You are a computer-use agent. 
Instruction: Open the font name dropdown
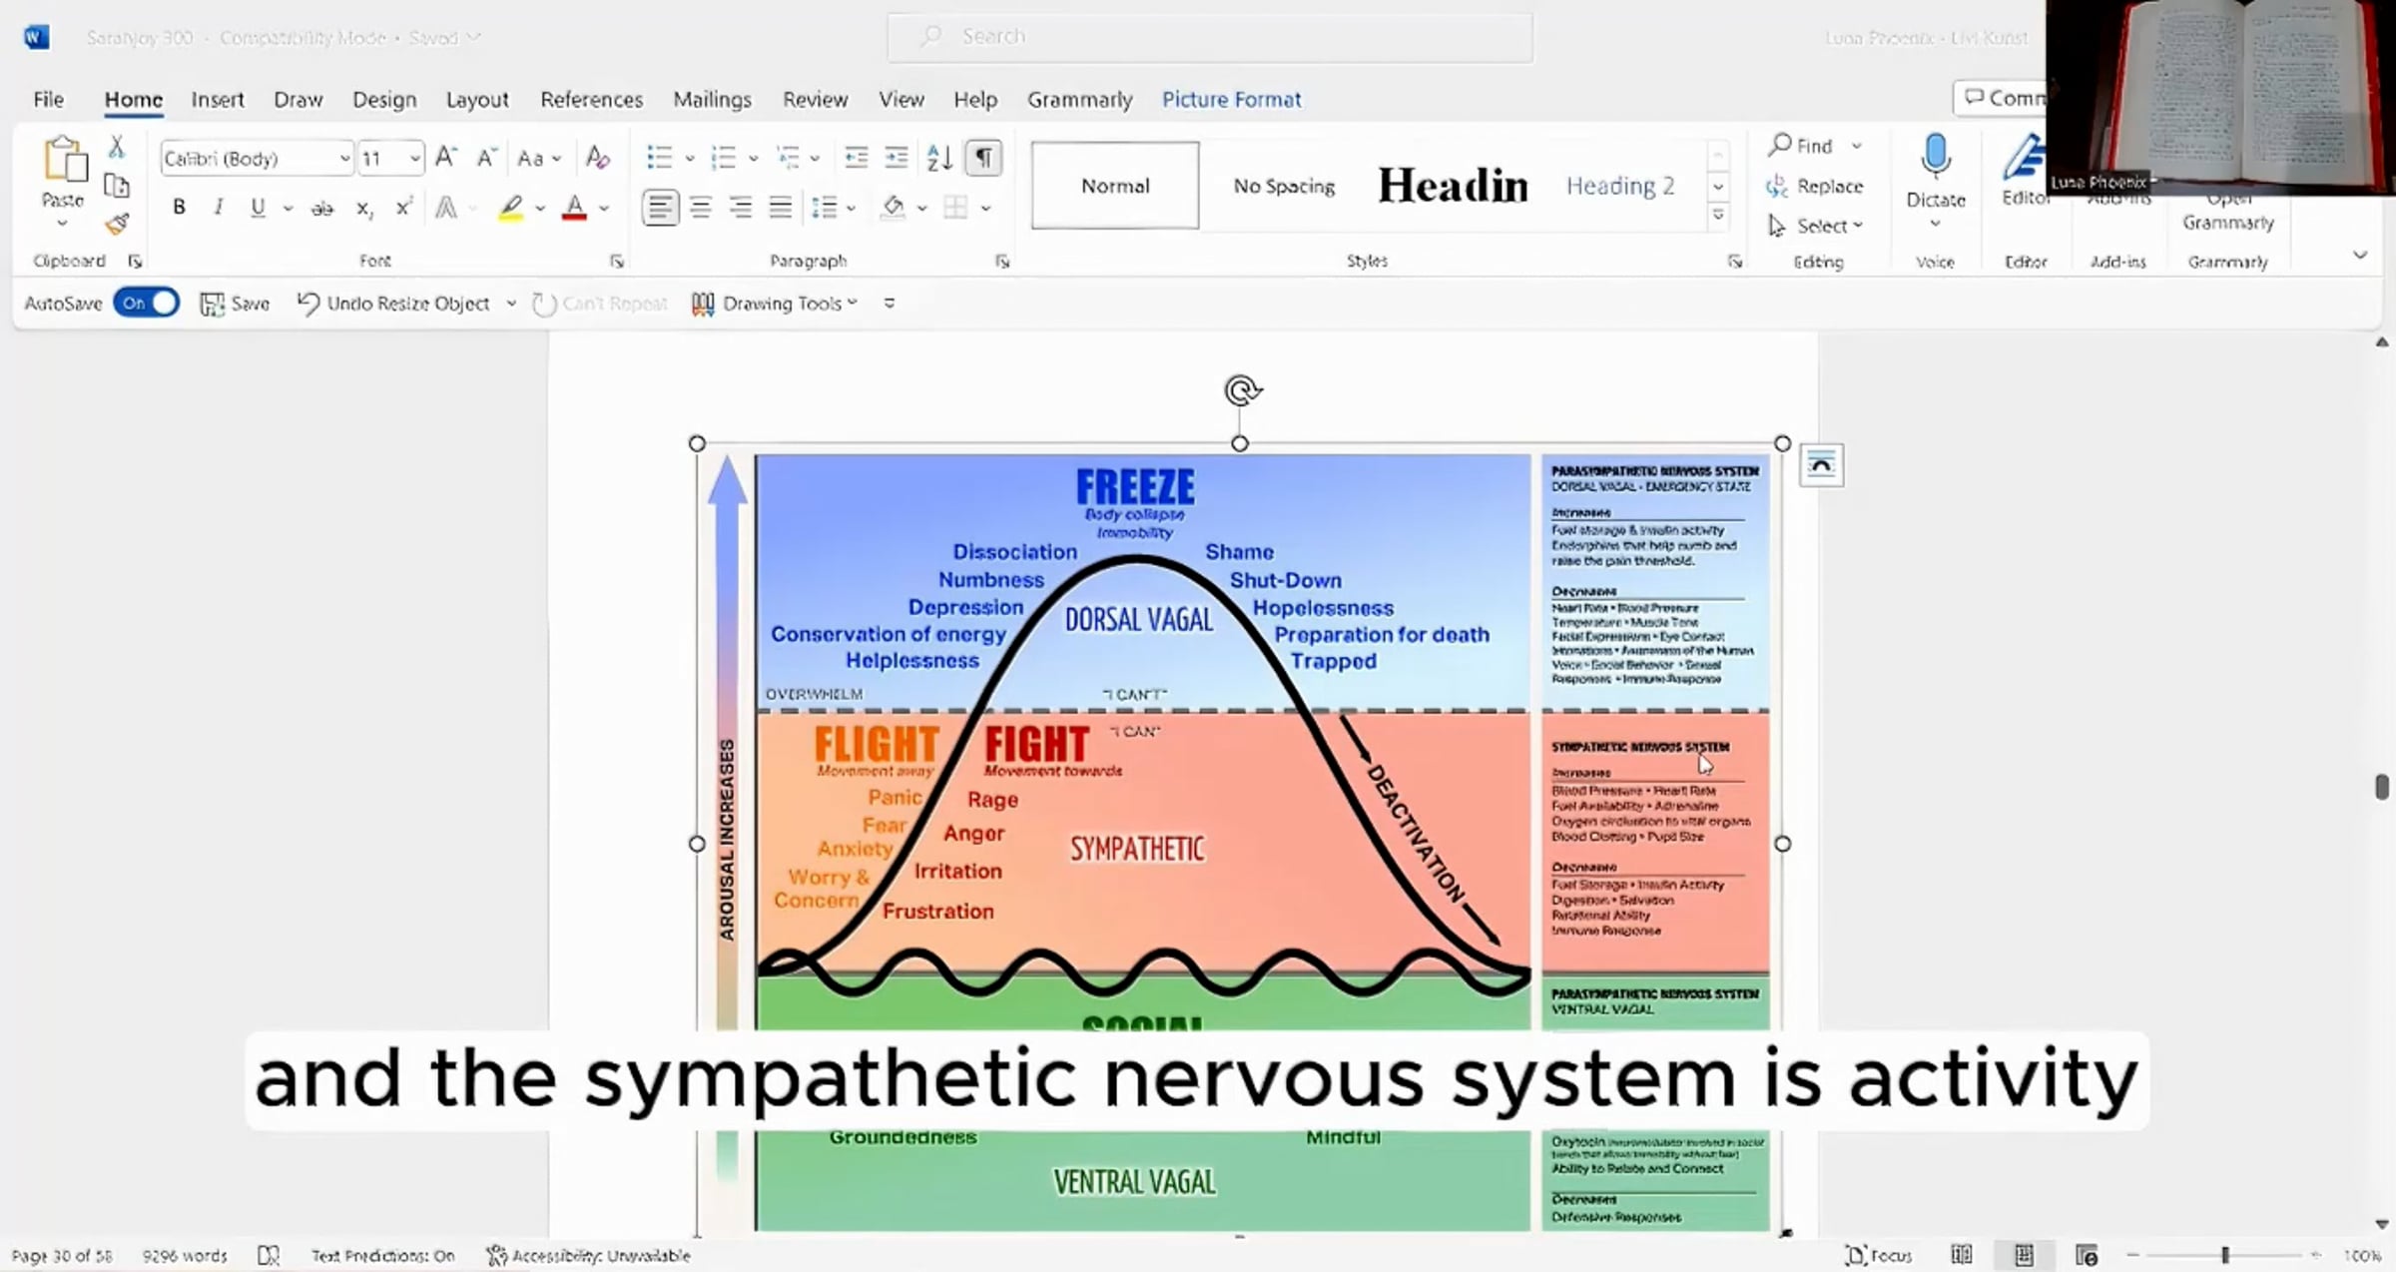click(343, 158)
